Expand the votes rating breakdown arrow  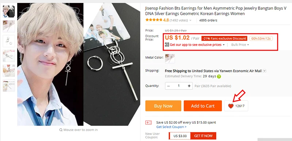190,20
